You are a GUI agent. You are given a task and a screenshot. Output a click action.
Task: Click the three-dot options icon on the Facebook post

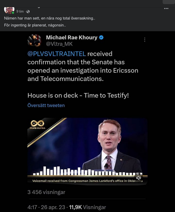(x=166, y=8)
